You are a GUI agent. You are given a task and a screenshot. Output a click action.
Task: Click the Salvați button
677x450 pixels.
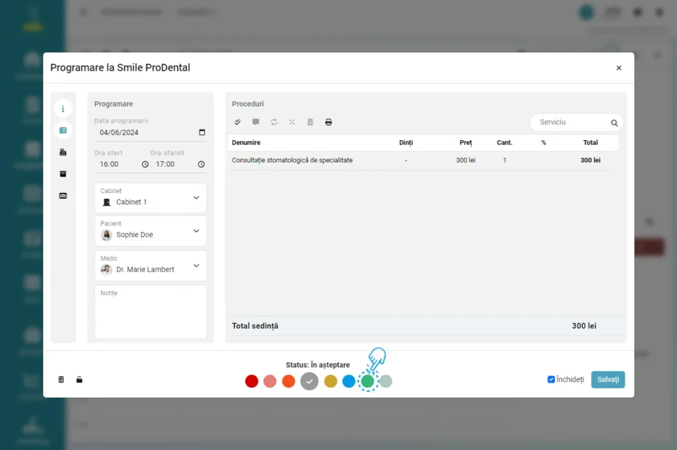608,379
